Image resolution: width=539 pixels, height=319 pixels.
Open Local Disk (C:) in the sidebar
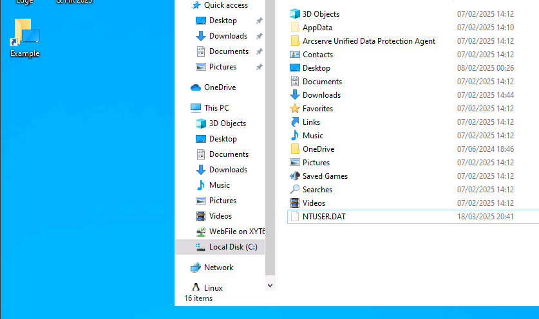tap(232, 247)
